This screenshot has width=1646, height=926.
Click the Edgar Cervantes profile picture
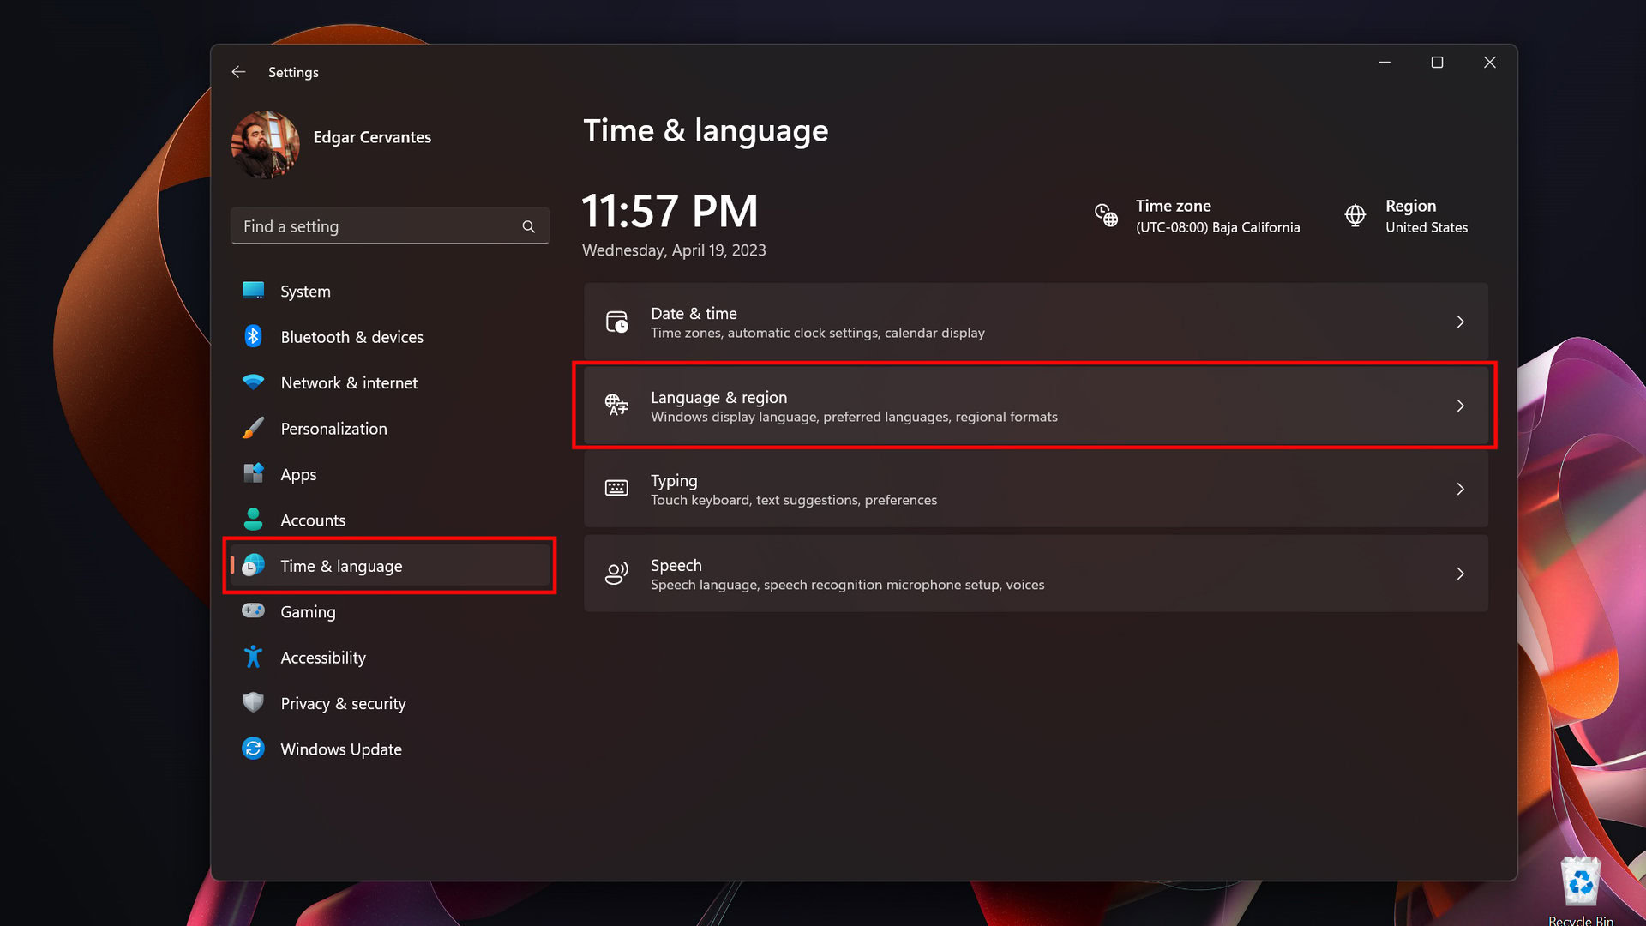click(x=265, y=145)
